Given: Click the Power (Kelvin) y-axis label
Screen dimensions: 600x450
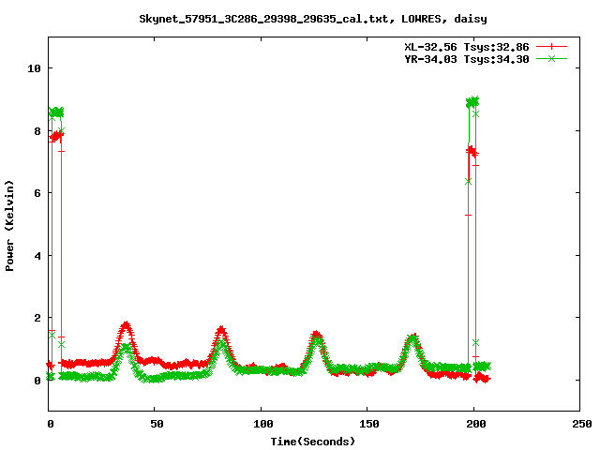Looking at the screenshot, I should pos(10,223).
